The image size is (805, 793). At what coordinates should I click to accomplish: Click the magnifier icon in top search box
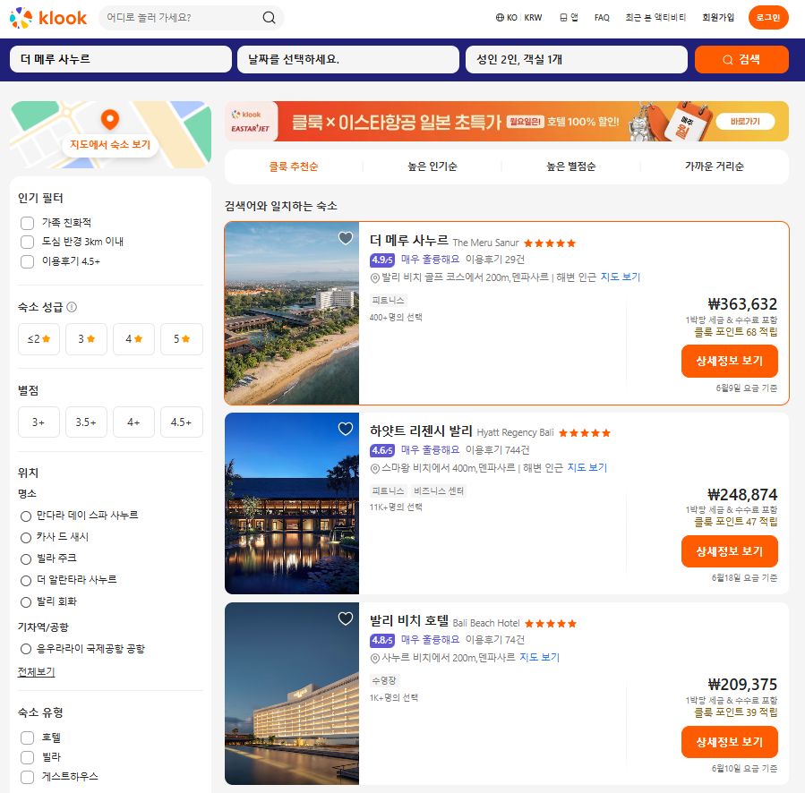point(269,18)
